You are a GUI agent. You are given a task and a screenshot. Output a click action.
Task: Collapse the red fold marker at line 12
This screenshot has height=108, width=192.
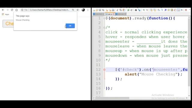[104, 70]
